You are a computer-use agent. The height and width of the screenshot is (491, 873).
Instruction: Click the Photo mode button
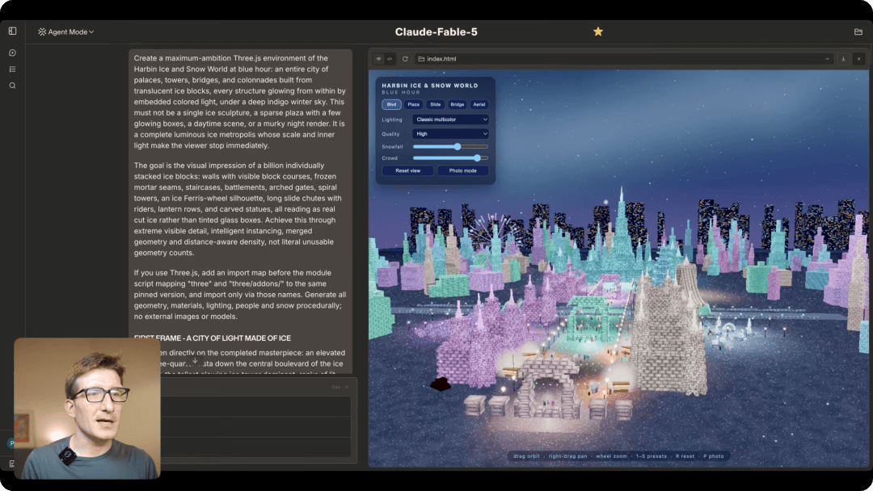pos(462,170)
